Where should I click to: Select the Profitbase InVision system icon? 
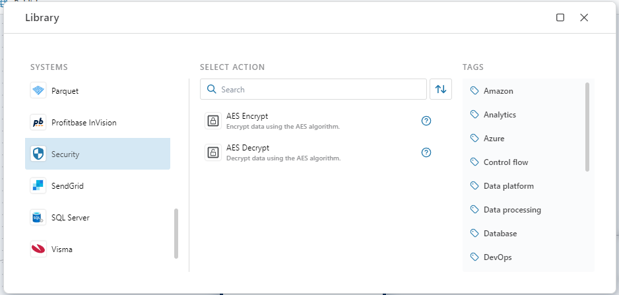point(38,123)
